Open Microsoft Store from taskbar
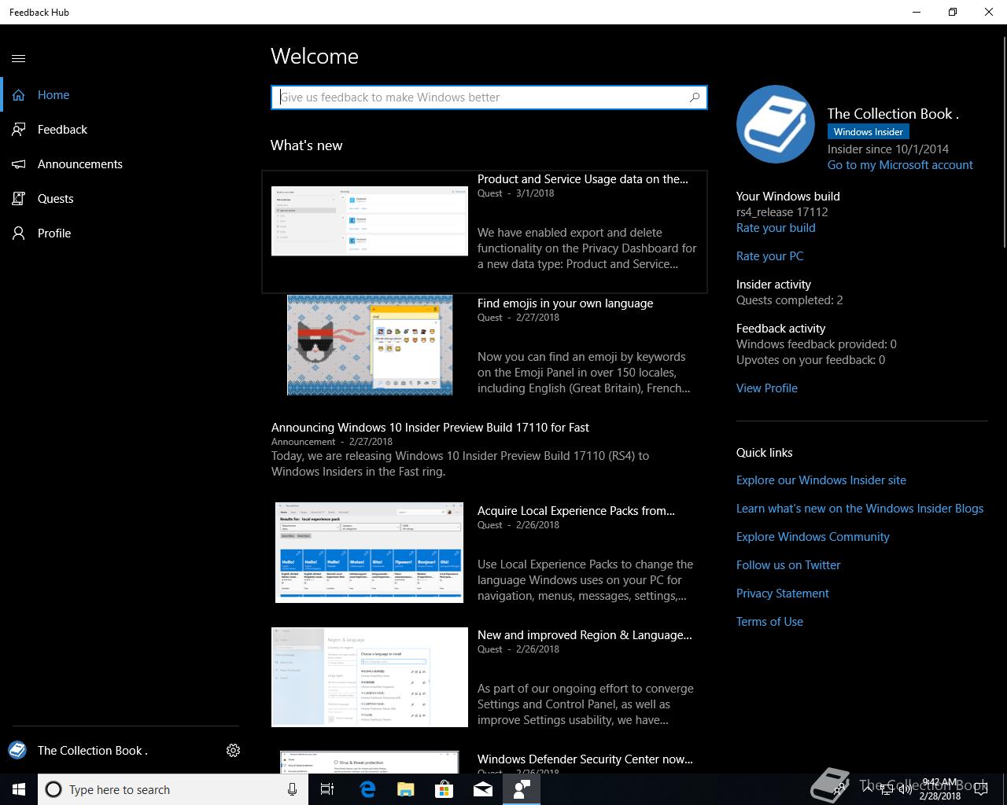The image size is (1007, 805). pyautogui.click(x=444, y=789)
